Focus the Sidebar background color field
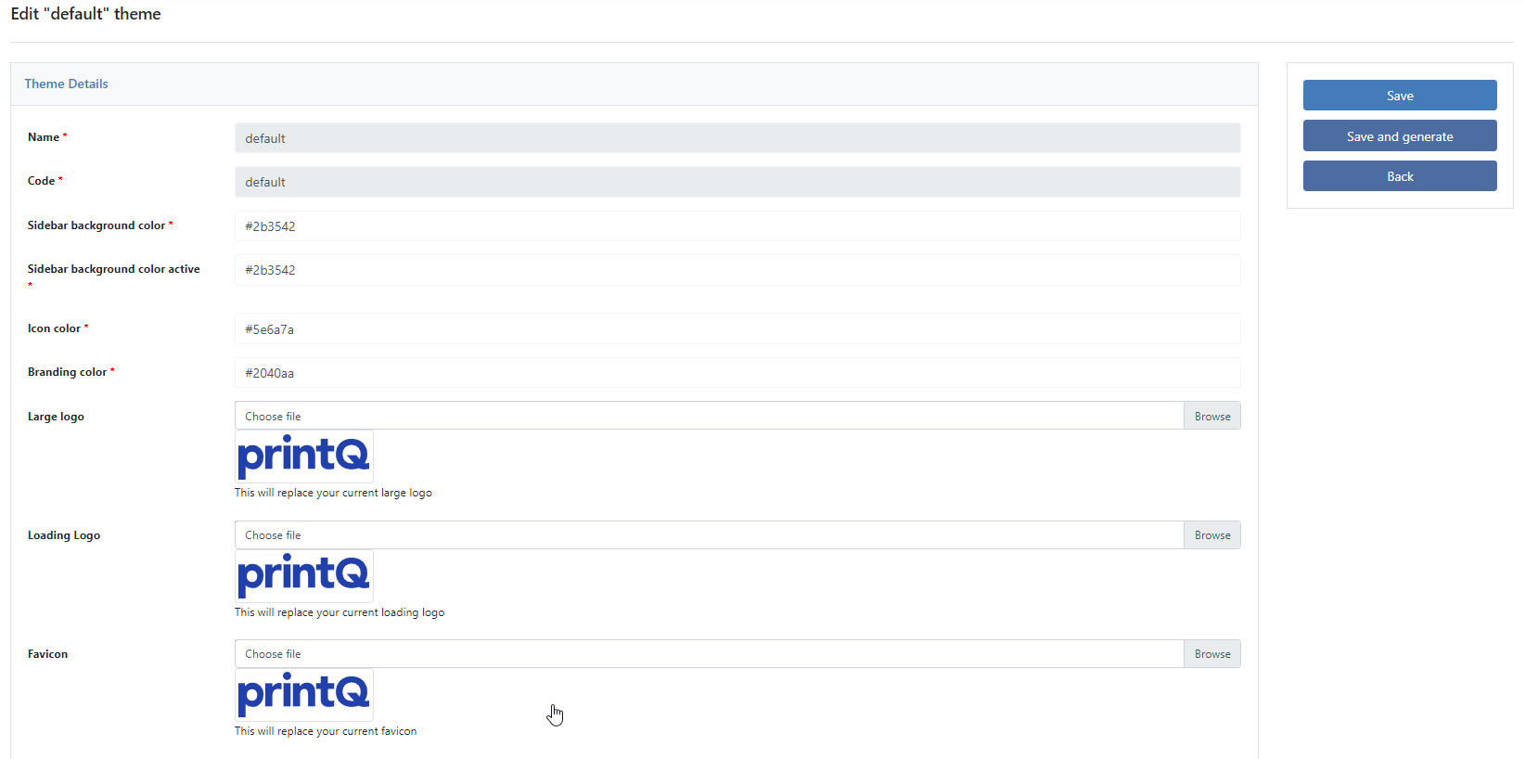Image resolution: width=1525 pixels, height=759 pixels. click(737, 226)
